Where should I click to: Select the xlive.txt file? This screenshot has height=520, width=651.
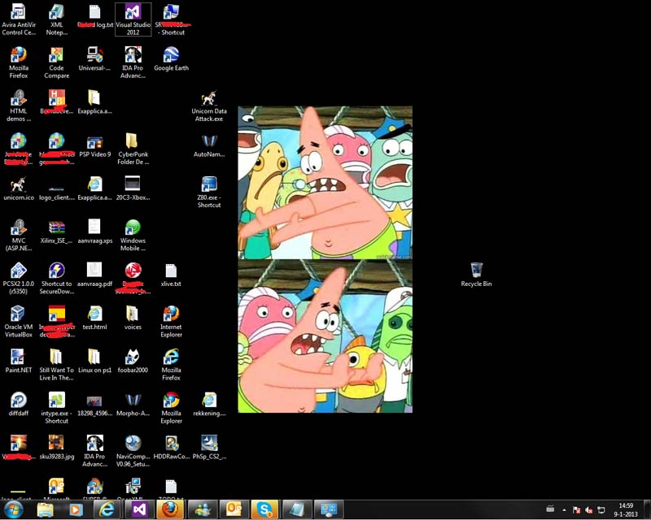pyautogui.click(x=171, y=275)
